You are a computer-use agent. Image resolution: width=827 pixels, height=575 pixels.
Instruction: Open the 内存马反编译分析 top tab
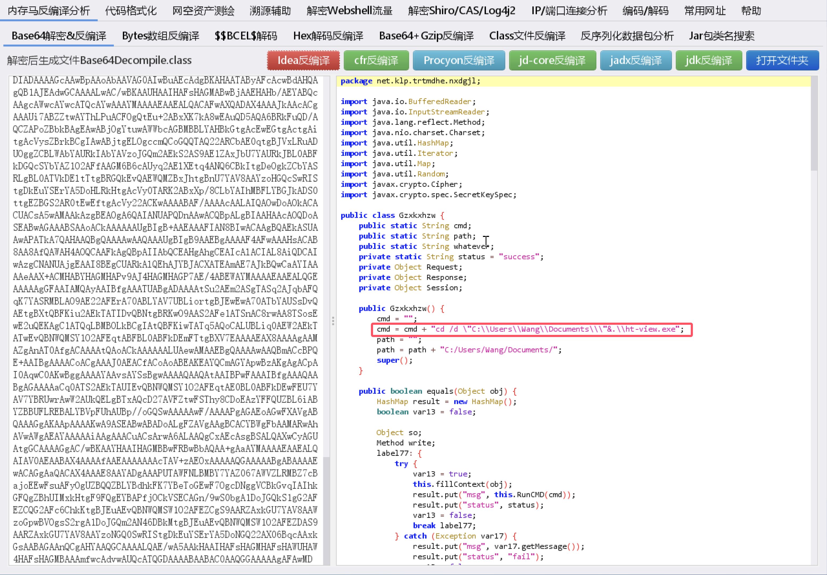49,11
